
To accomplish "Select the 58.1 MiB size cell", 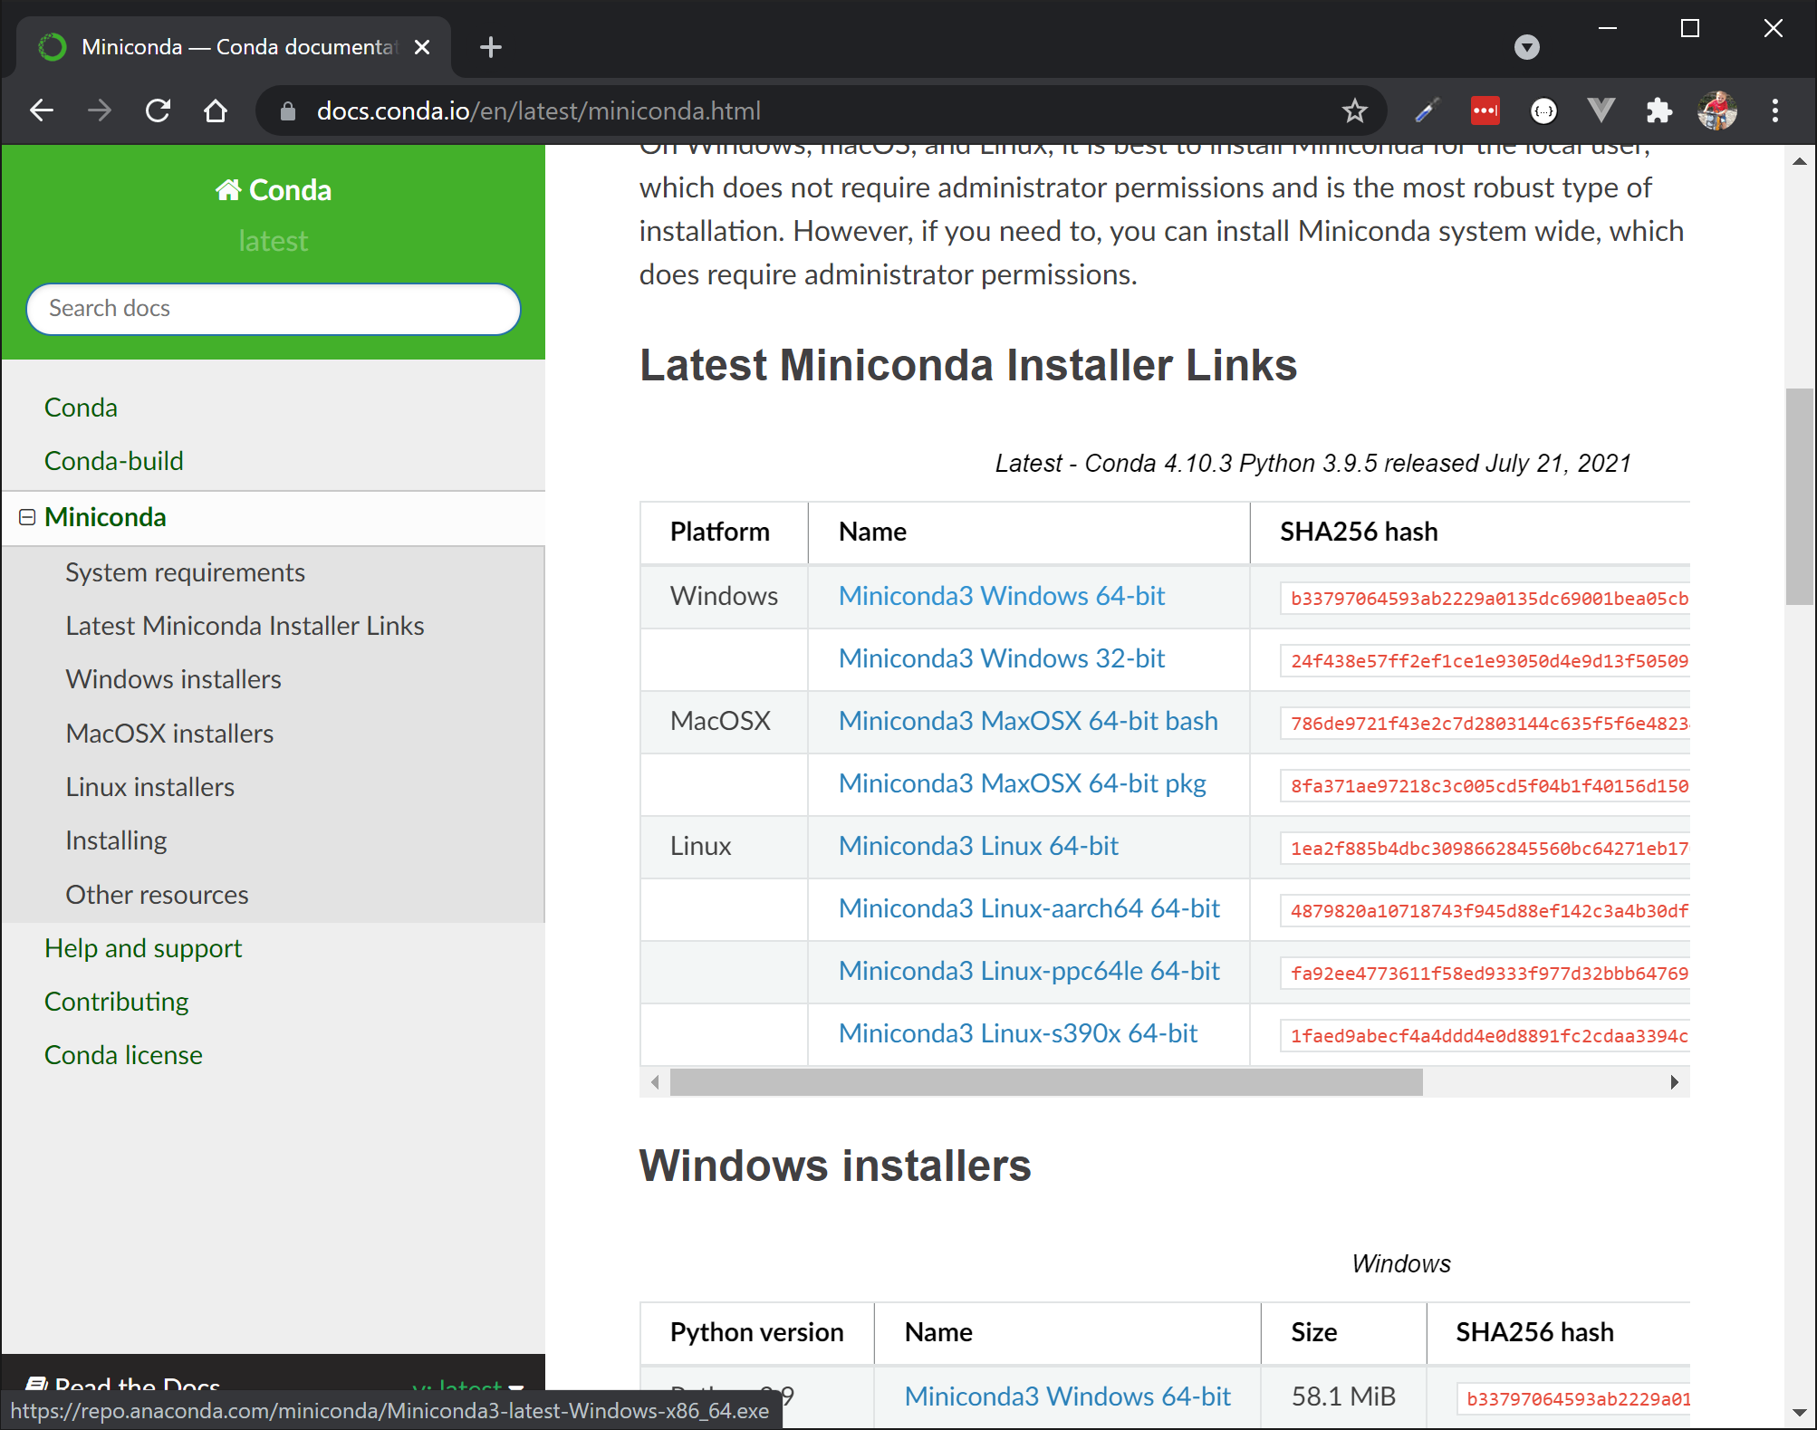I will coord(1343,1396).
